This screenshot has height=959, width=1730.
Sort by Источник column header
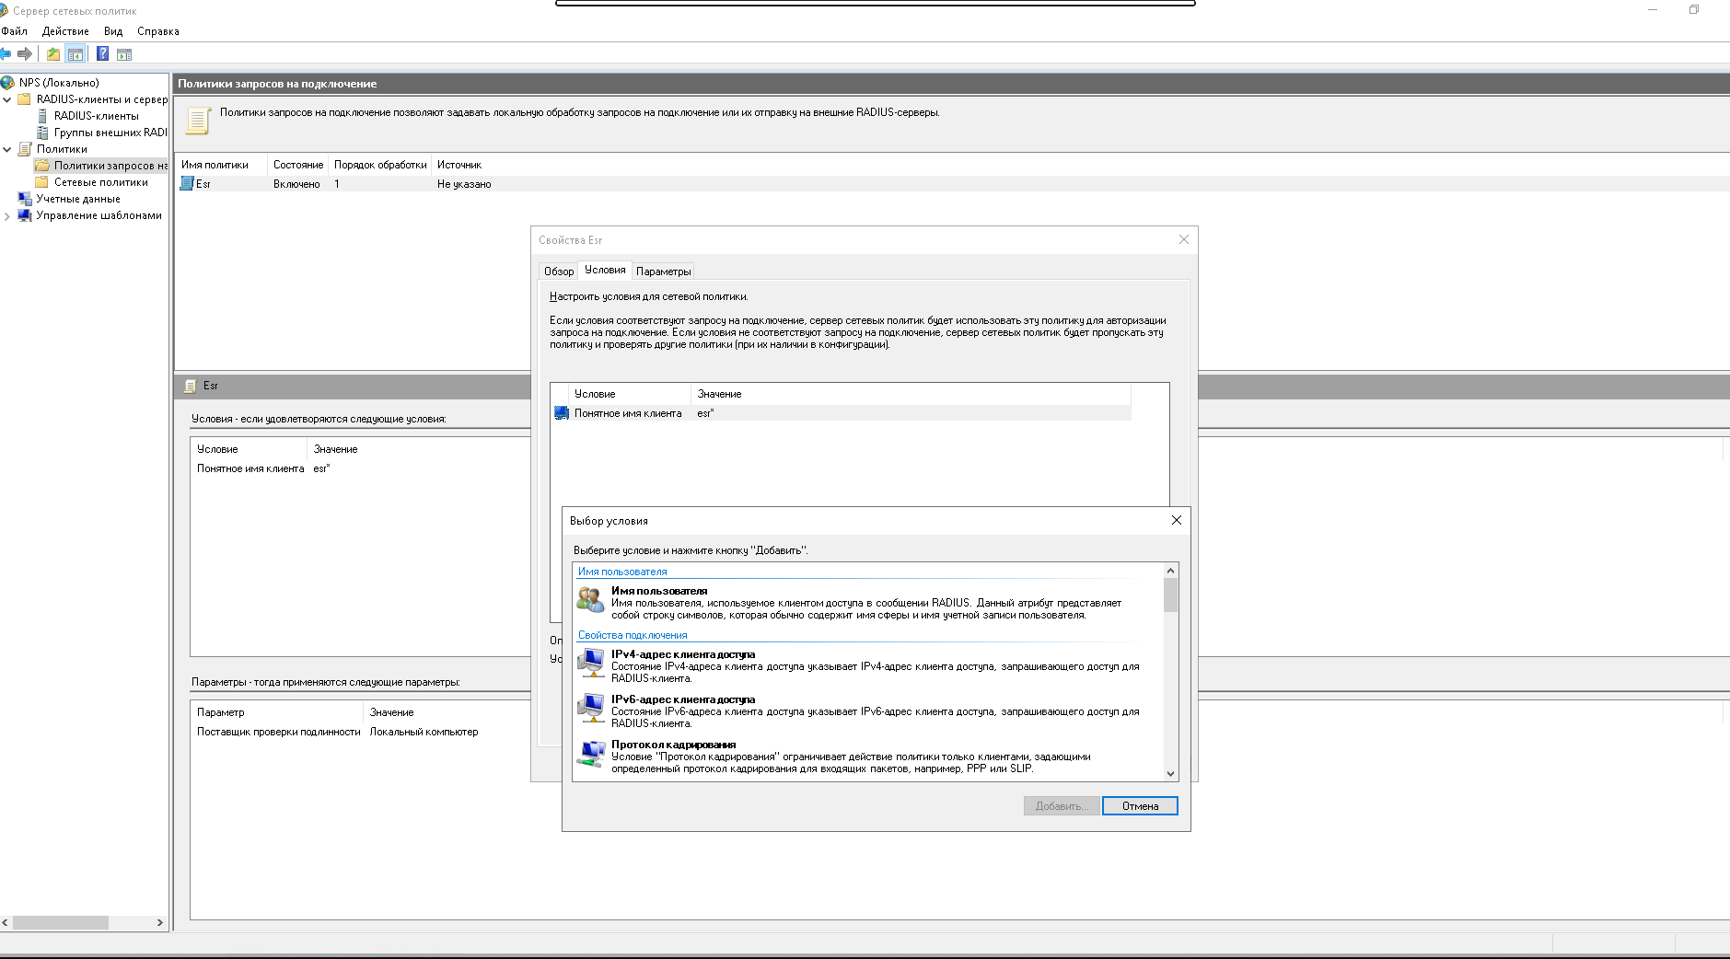[459, 165]
